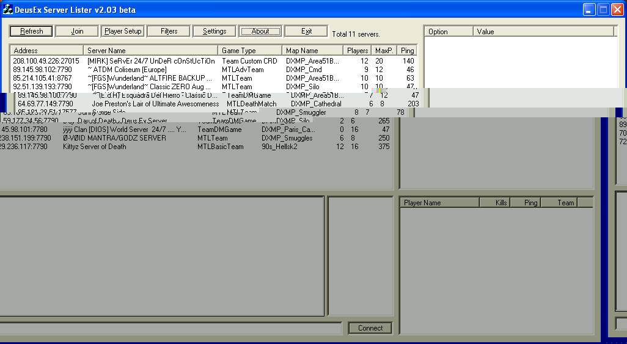
Task: Click the Team Custom CRD game type
Action: (x=249, y=61)
